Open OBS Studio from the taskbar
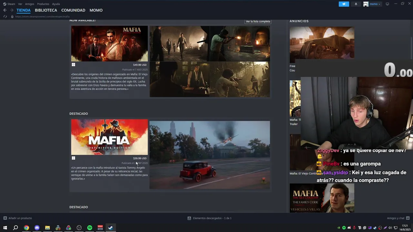The height and width of the screenshot is (232, 413). [79, 228]
